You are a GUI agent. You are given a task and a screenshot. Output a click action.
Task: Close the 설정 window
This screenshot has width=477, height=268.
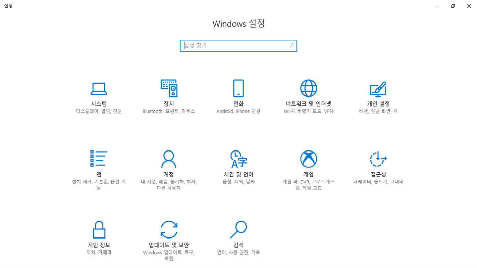tap(469, 6)
